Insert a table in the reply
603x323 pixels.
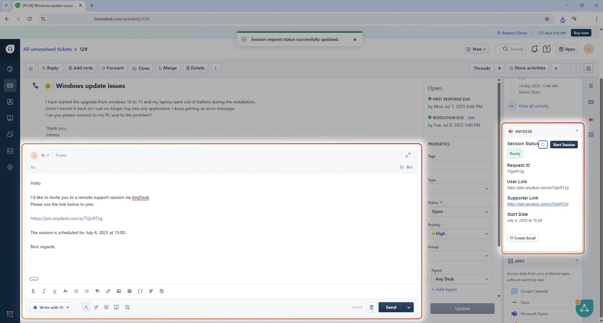[x=129, y=291]
